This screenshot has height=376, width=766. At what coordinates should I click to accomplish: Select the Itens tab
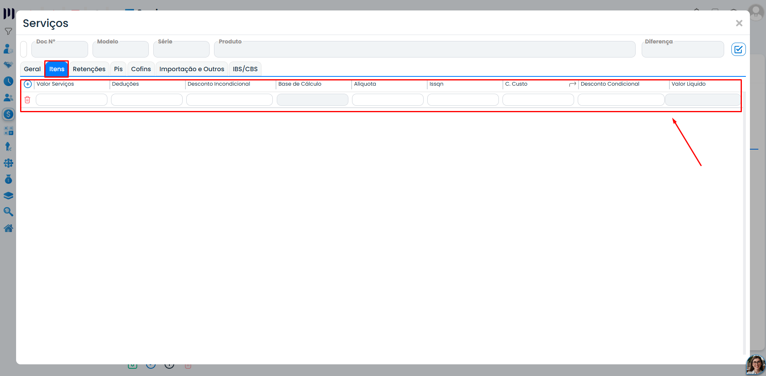click(x=57, y=69)
